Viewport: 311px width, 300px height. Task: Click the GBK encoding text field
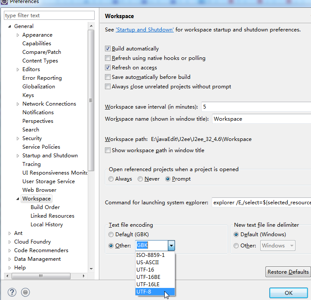[x=152, y=246]
